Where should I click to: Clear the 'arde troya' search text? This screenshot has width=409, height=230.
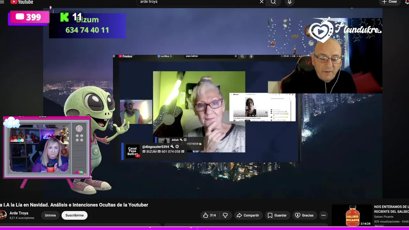[x=262, y=2]
